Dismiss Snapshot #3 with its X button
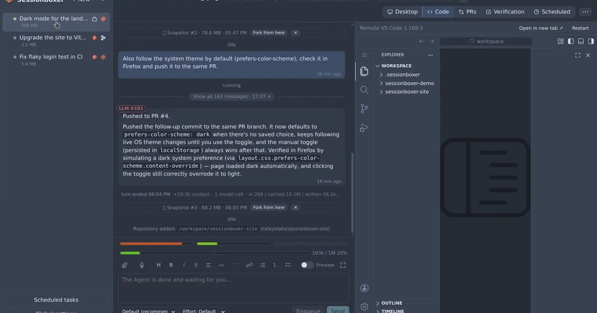This screenshot has width=597, height=313. [x=295, y=208]
